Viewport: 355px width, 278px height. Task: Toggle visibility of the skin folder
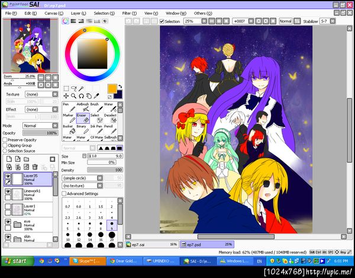(x=8, y=237)
